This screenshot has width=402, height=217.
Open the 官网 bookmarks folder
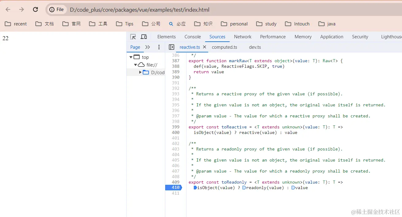click(71, 24)
